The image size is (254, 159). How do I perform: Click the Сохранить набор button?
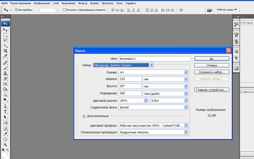coord(212,72)
